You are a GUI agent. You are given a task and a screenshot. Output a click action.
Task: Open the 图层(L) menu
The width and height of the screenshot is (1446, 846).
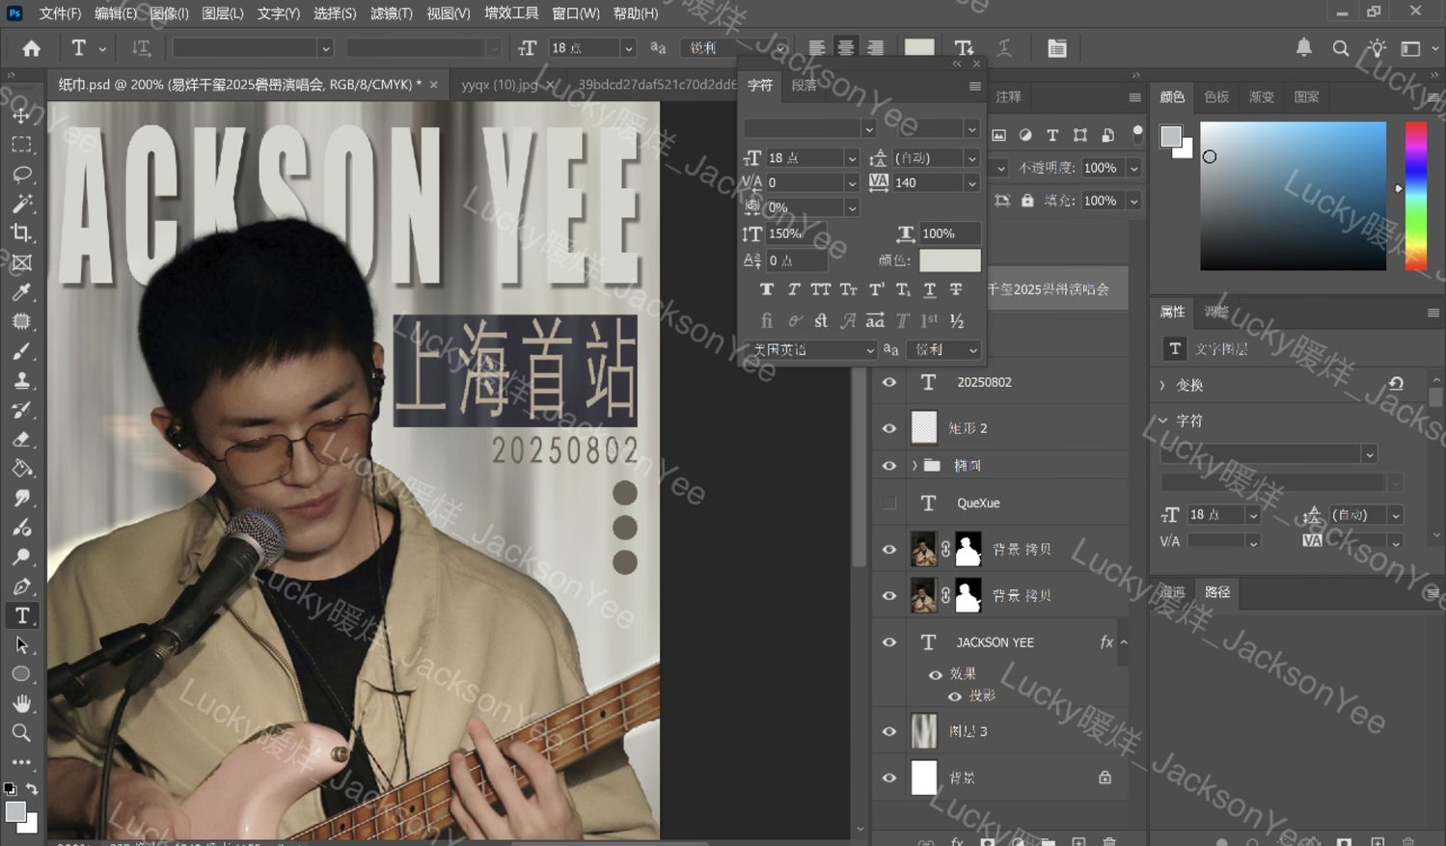223,14
